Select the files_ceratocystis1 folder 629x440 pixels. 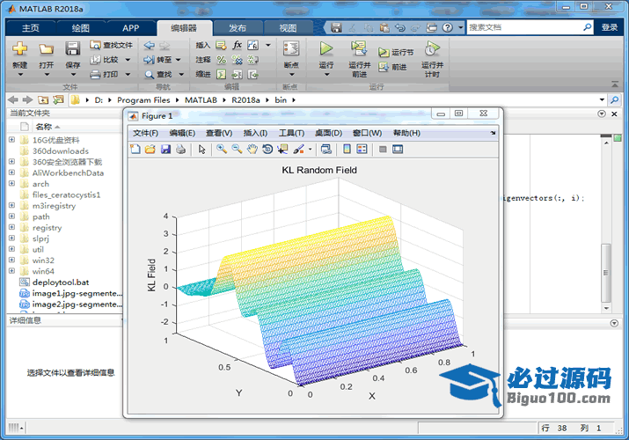tap(66, 194)
